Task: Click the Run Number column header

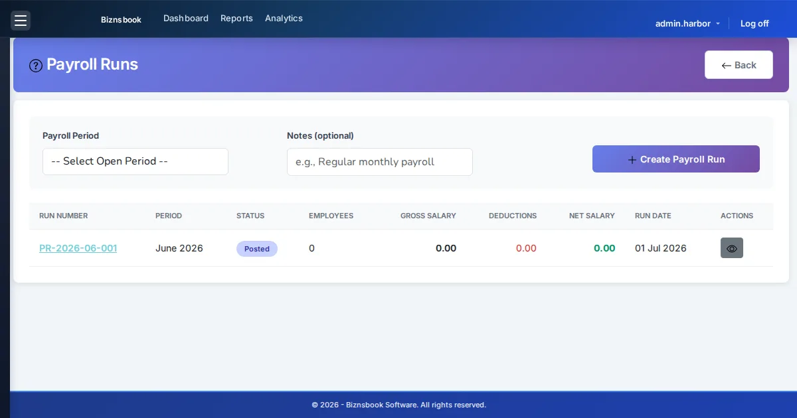Action: click(x=64, y=216)
